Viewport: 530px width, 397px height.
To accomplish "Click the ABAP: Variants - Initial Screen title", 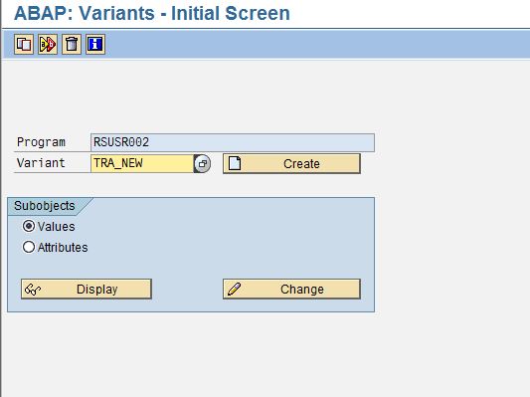I will pyautogui.click(x=152, y=14).
